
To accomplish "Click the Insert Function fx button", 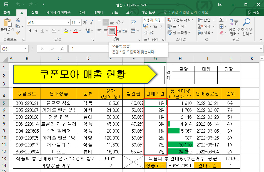I will [62, 49].
